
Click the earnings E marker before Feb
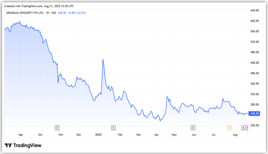pos(113,127)
